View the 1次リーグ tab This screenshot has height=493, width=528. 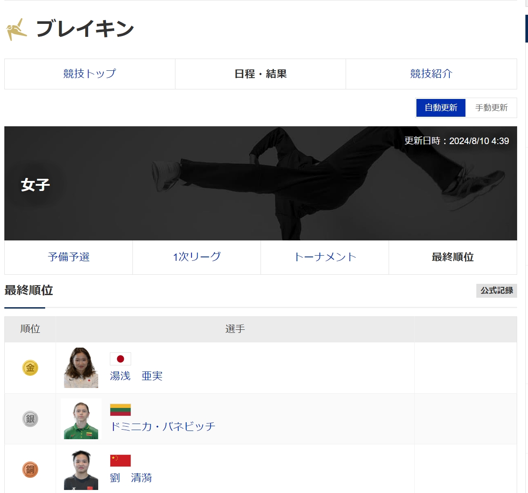point(197,257)
